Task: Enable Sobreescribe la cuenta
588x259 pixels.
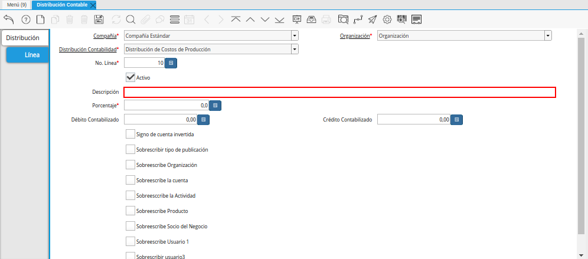Action: click(x=130, y=180)
